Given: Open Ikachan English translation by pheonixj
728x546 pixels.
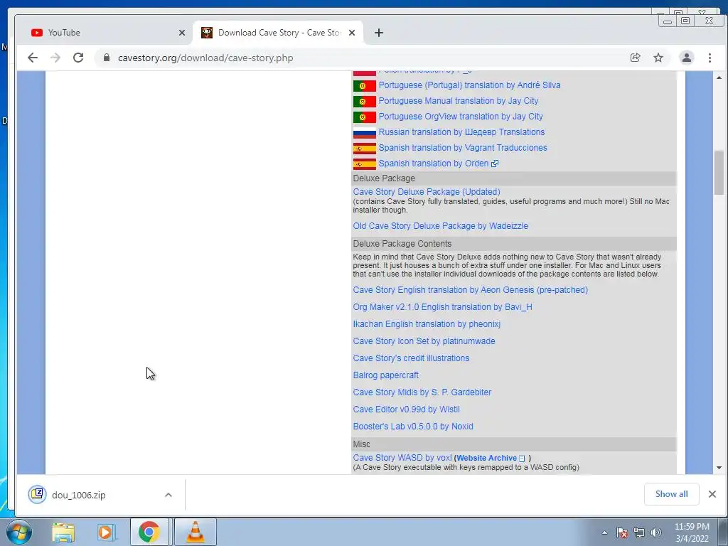Looking at the screenshot, I should [427, 324].
